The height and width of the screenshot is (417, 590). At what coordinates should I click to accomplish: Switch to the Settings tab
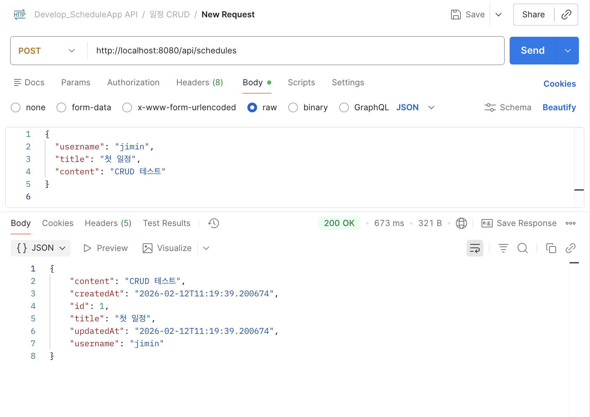tap(348, 82)
